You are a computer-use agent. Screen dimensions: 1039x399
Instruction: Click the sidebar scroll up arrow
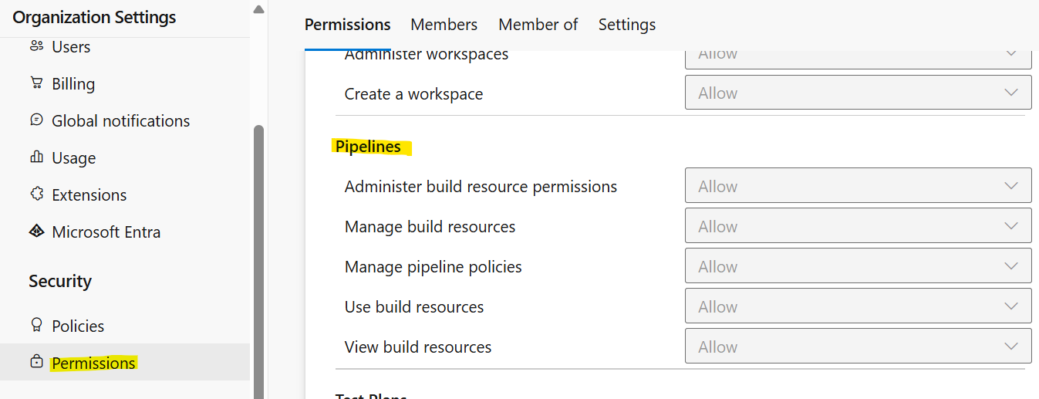tap(258, 9)
